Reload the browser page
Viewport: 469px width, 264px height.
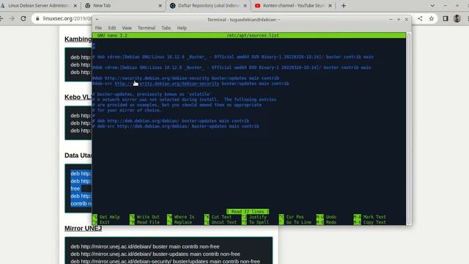point(23,18)
